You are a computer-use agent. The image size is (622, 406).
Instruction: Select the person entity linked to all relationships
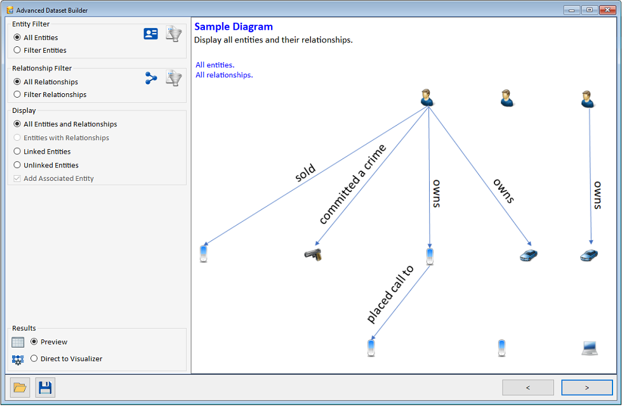coord(427,98)
